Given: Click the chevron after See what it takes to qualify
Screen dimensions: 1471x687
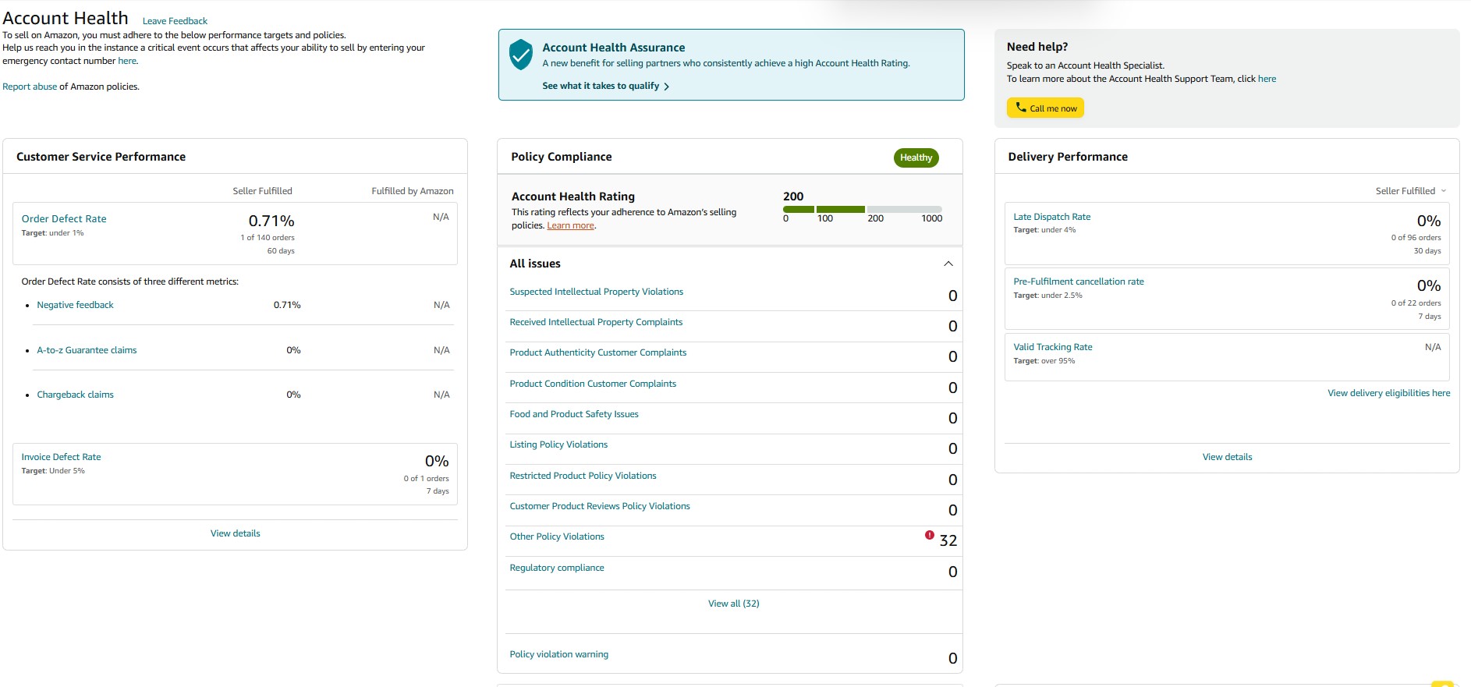Looking at the screenshot, I should point(666,87).
